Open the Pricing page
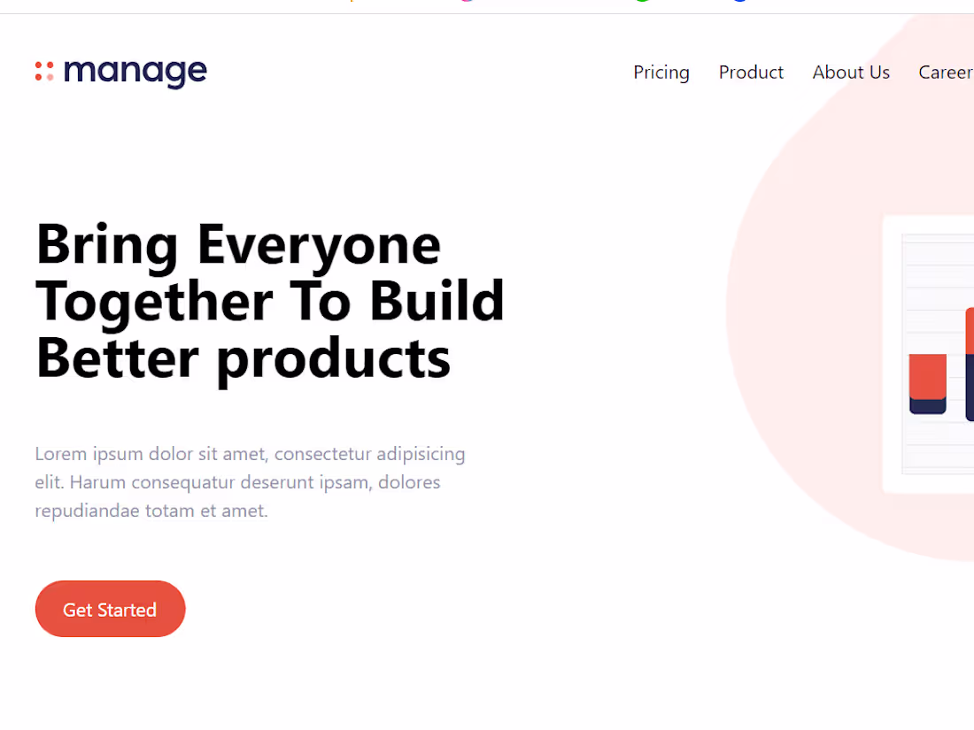This screenshot has width=974, height=730. pyautogui.click(x=661, y=73)
